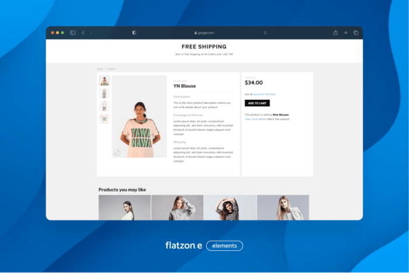The height and width of the screenshot is (273, 409).
Task: Select the second product thumbnail
Action: tap(104, 93)
